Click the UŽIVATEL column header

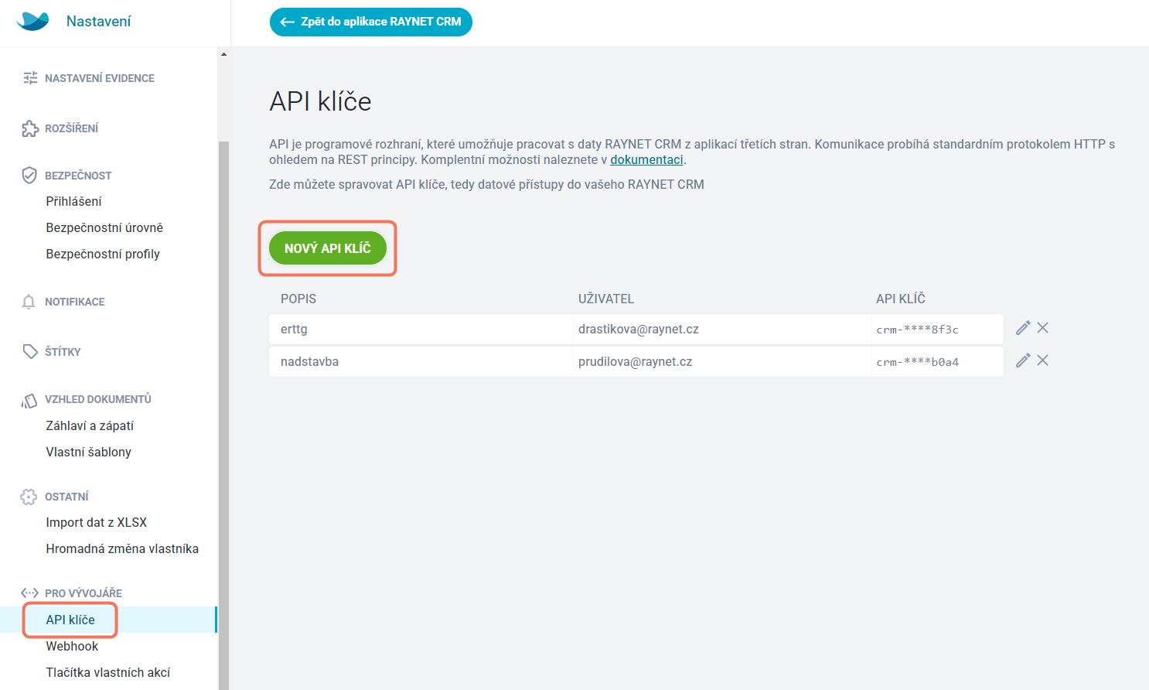pyautogui.click(x=606, y=299)
